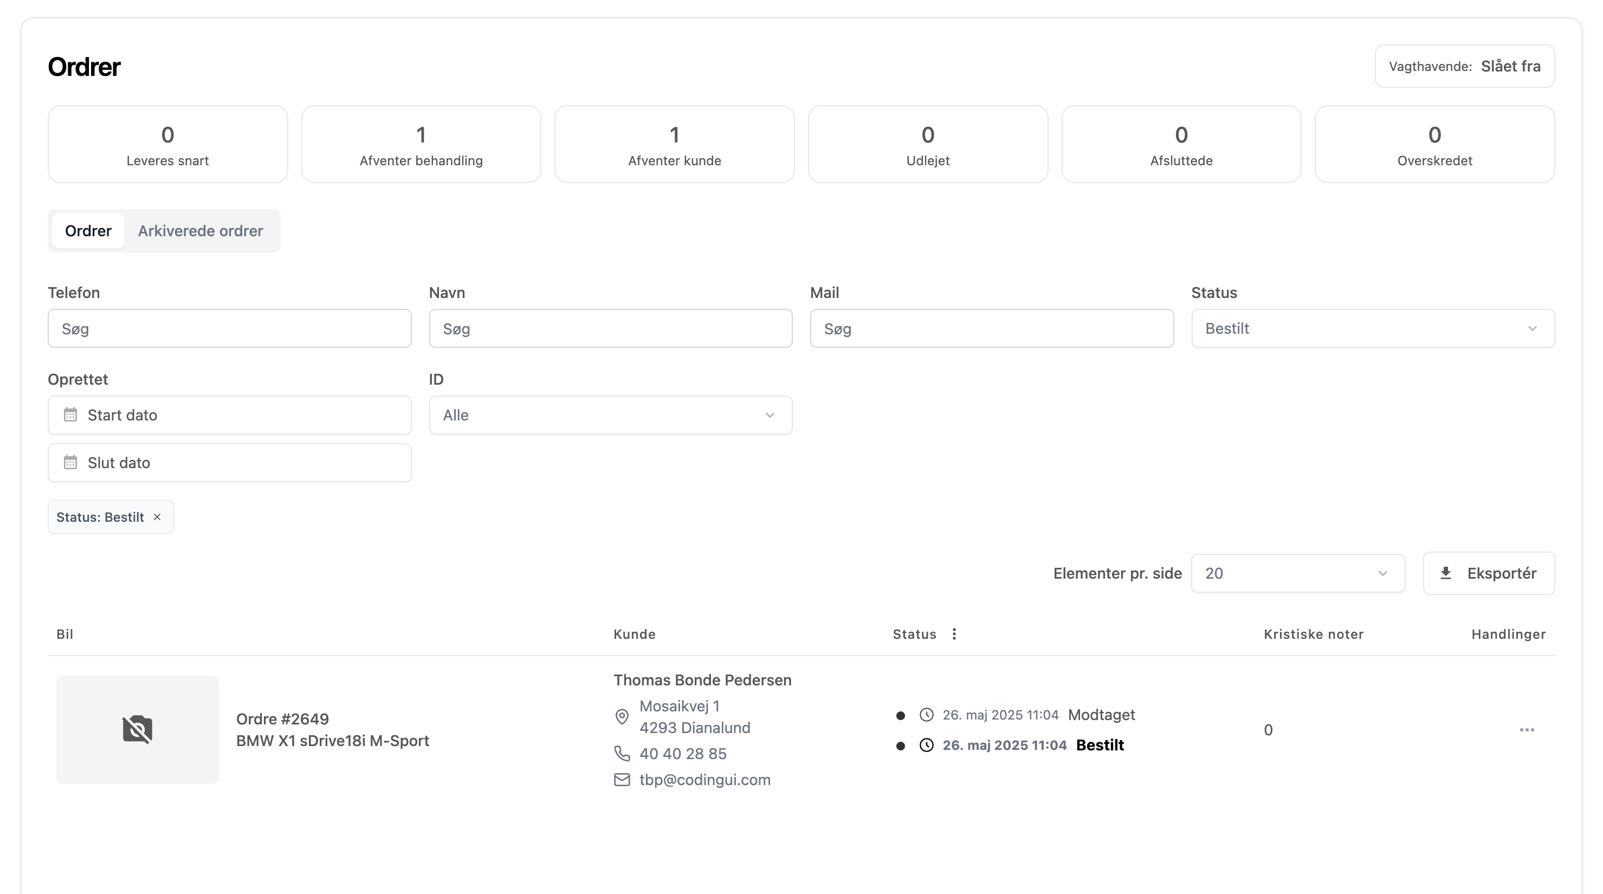Expand the ID Alle dropdown
1603x894 pixels.
(610, 415)
